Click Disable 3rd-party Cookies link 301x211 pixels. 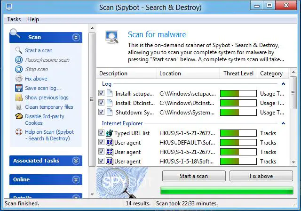(x=45, y=120)
